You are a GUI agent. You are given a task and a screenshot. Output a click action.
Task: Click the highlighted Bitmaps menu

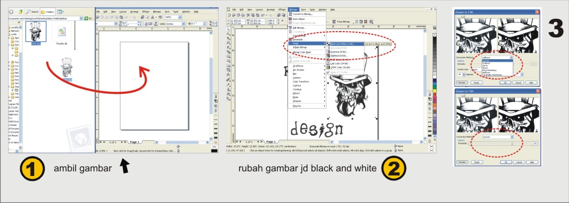click(x=294, y=9)
